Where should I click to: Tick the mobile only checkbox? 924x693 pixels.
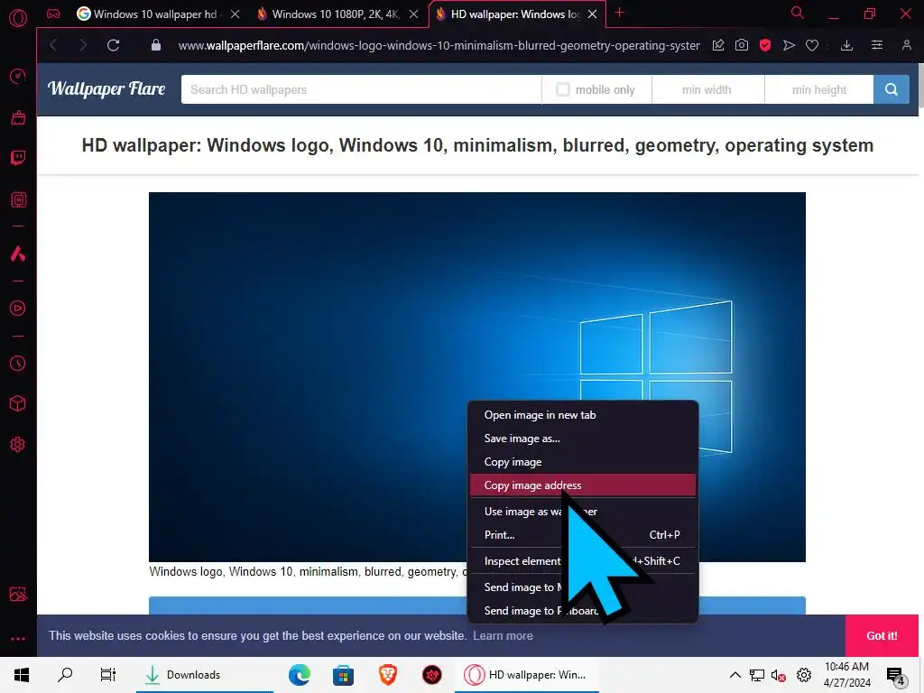coord(563,89)
